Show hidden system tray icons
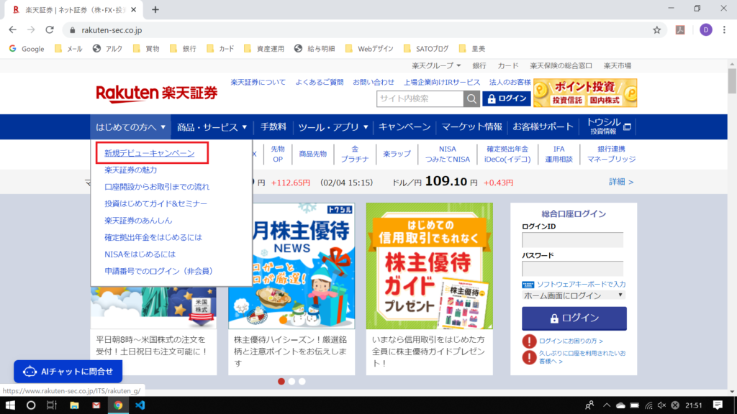Viewport: 737px width, 414px height. [606, 405]
